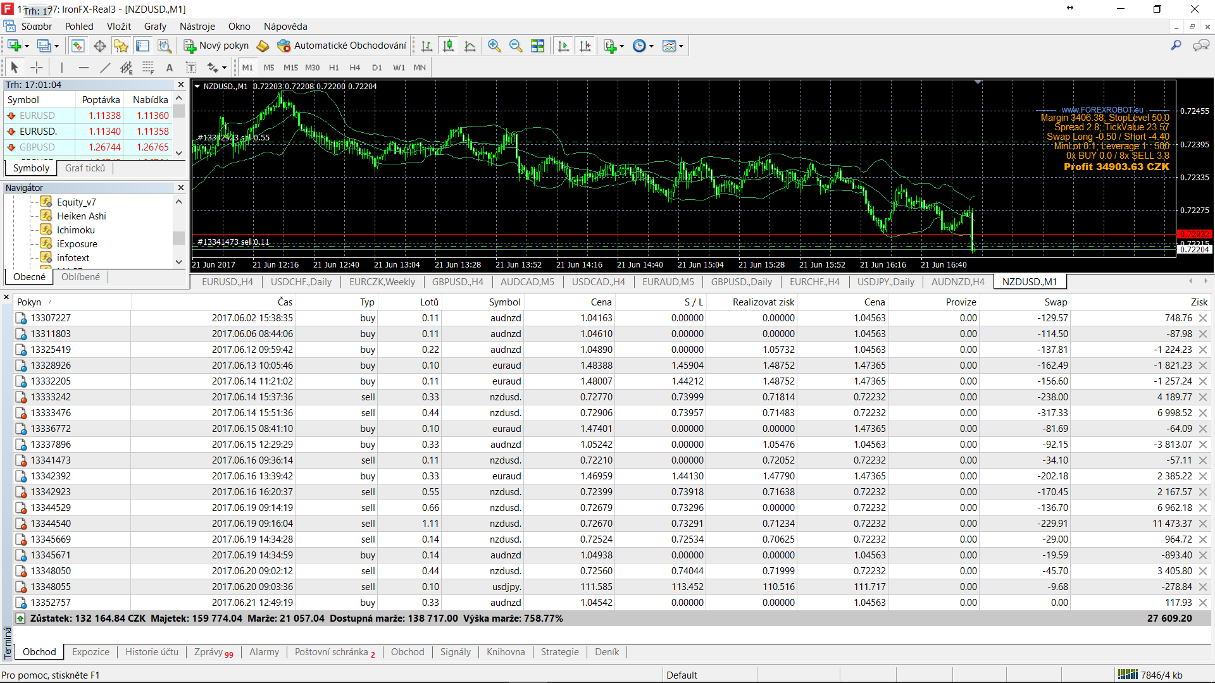Open the Grafy menu
The width and height of the screenshot is (1215, 683).
(x=155, y=27)
